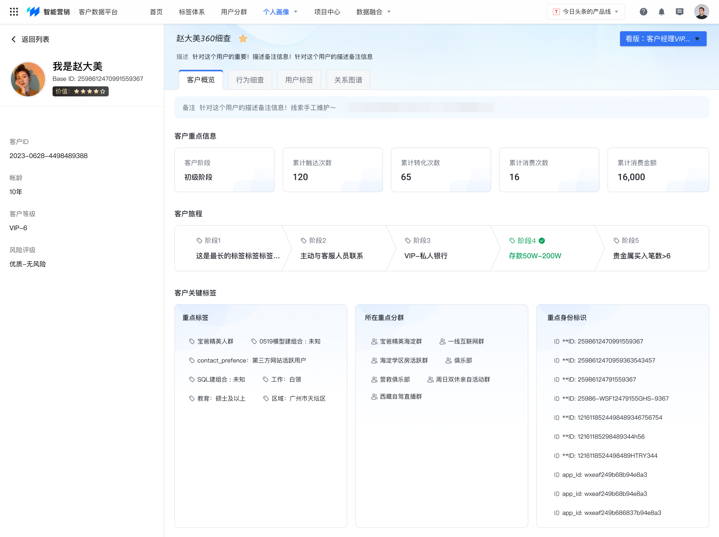Click the tag icon beside contact_prefence
Screen dimensions: 719x537
[x=192, y=360]
